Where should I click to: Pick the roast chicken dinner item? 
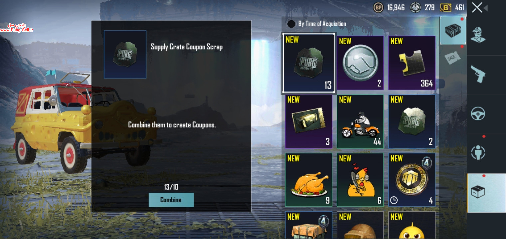309,180
